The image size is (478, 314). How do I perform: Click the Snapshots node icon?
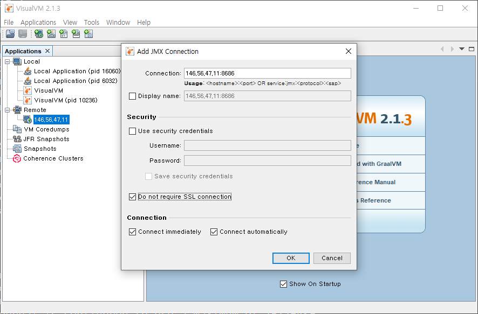(x=17, y=149)
